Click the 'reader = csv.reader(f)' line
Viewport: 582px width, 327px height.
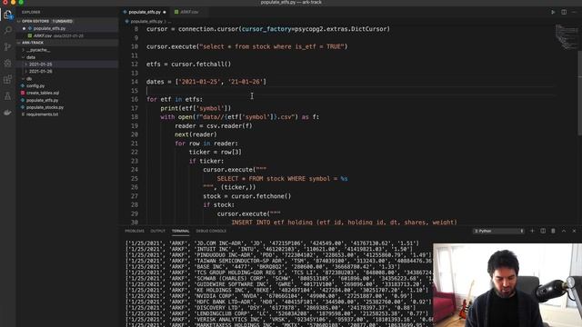point(214,126)
